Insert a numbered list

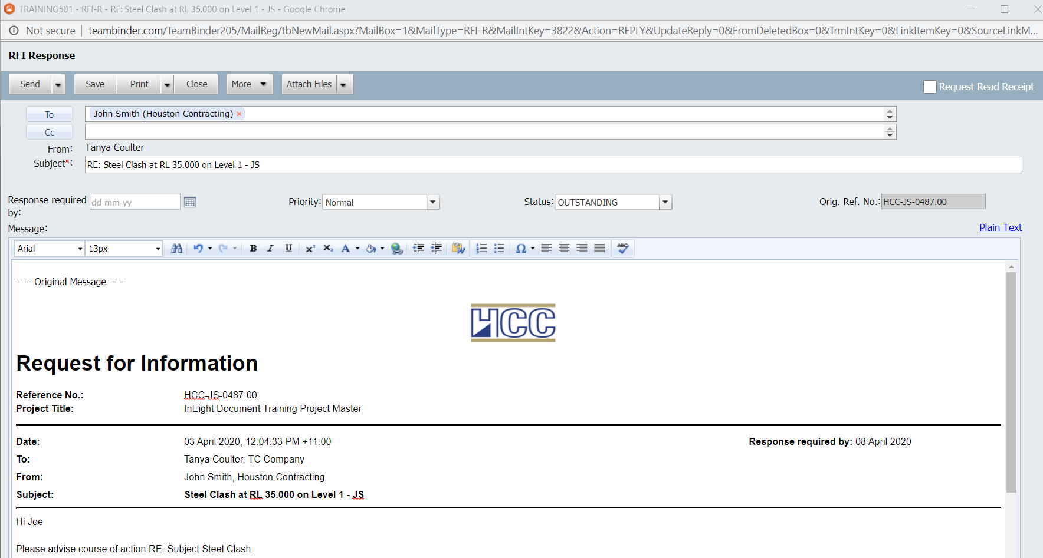point(481,248)
